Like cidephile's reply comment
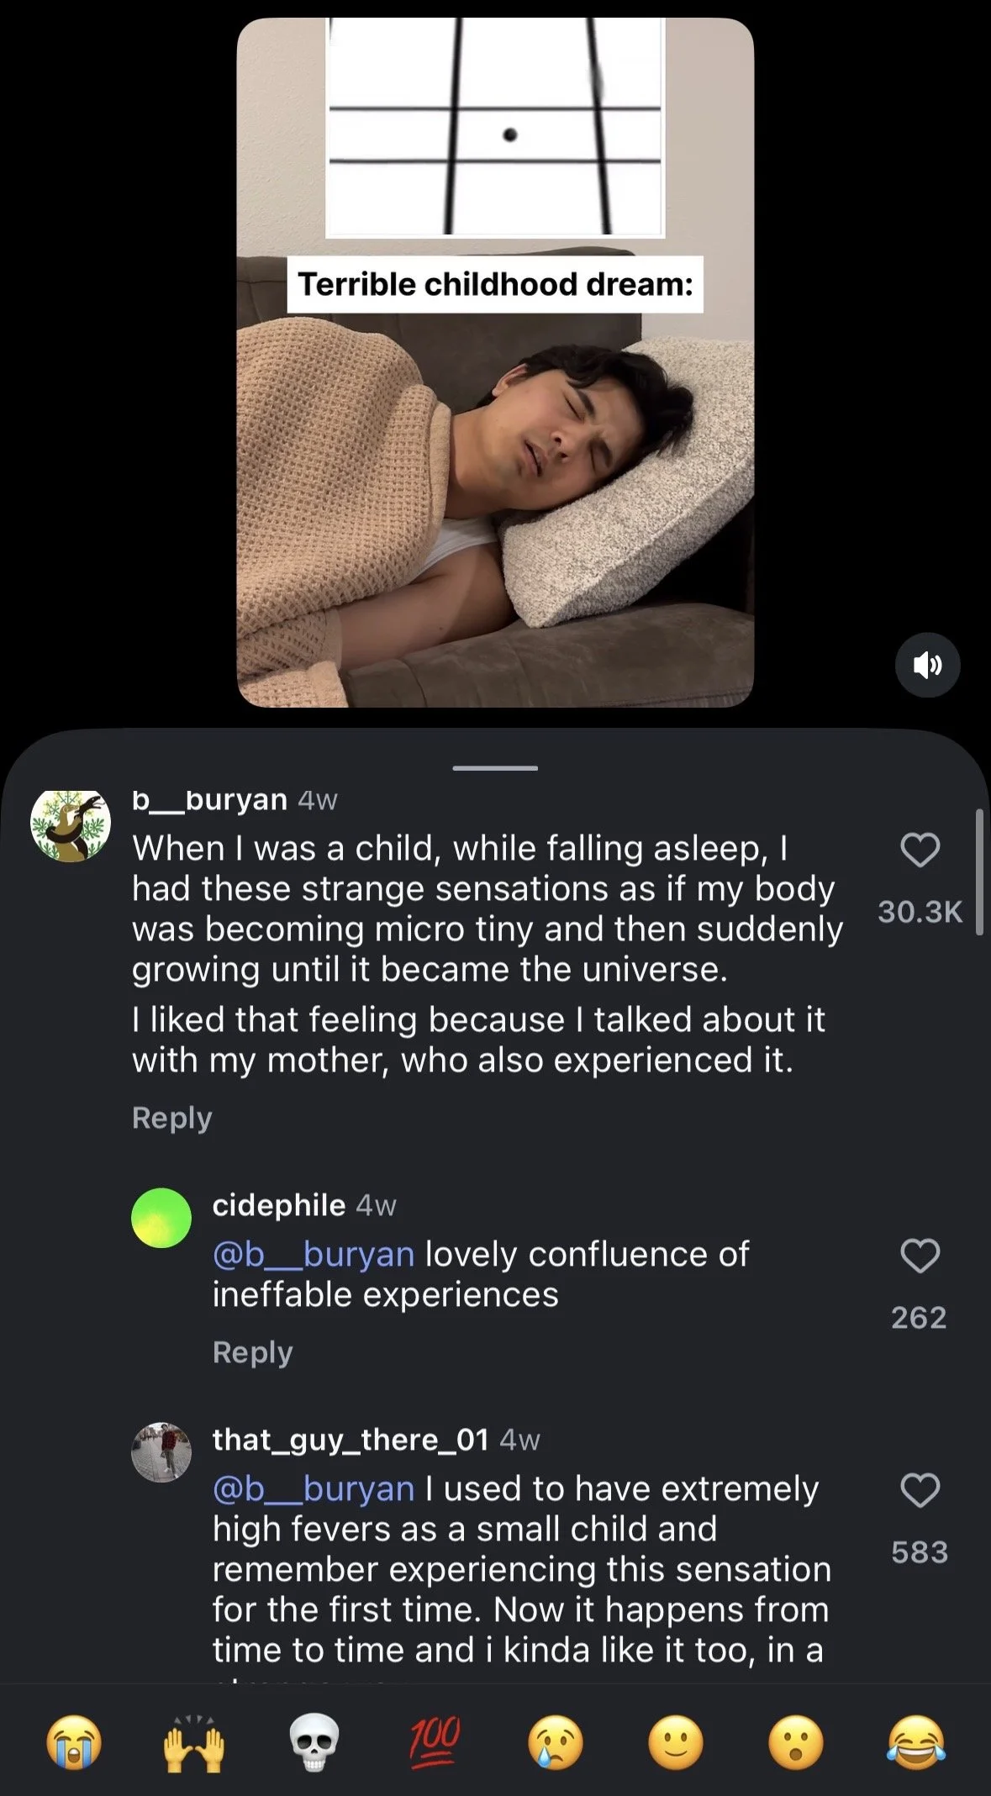The image size is (991, 1796). pyautogui.click(x=920, y=1256)
